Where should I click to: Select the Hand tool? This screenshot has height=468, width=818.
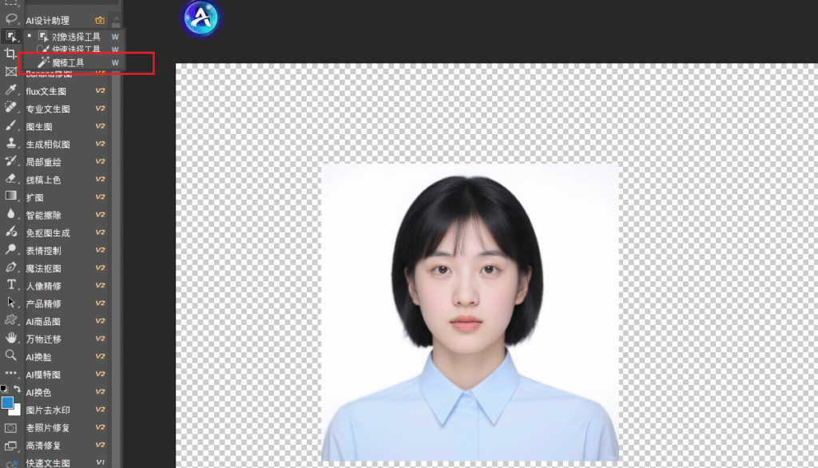[11, 338]
